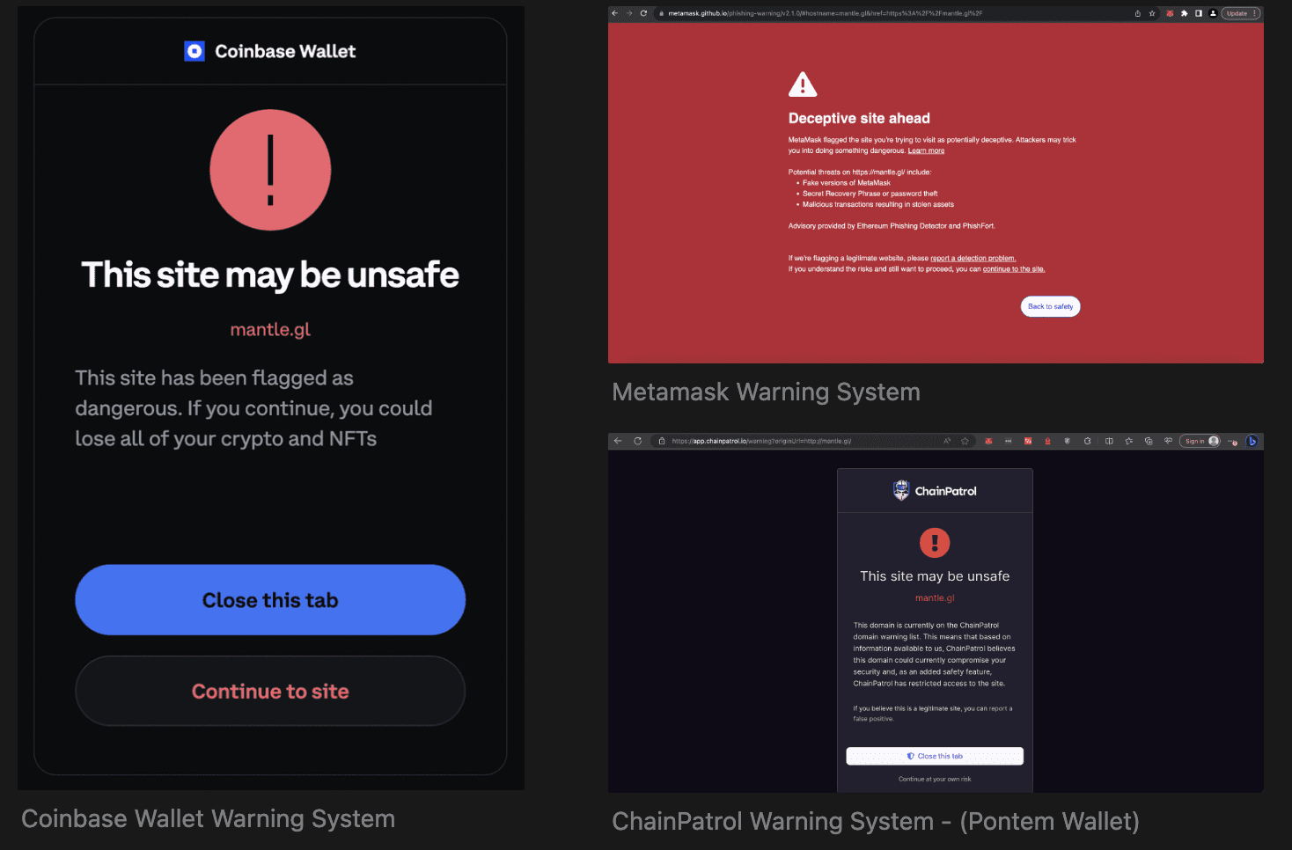1292x850 pixels.
Task: Go back in the ChainPatrol browser window
Action: coord(618,441)
